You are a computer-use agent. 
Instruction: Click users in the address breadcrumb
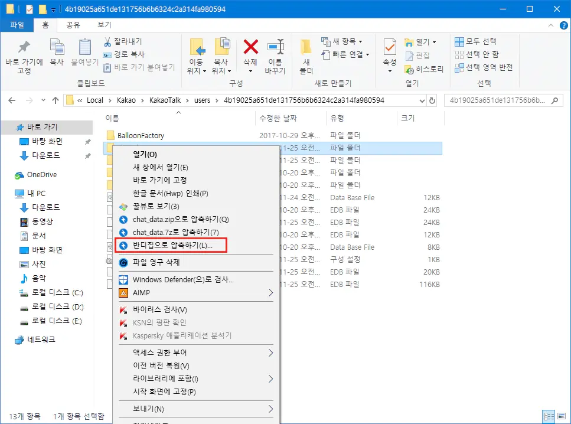pos(202,100)
